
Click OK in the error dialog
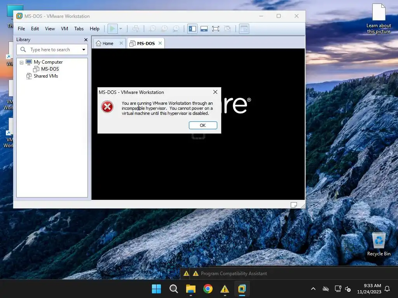203,125
